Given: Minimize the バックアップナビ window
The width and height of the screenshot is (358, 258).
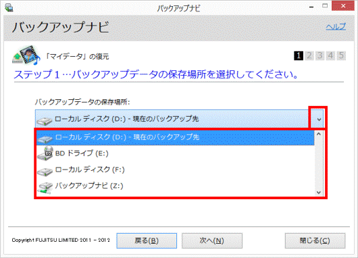Looking at the screenshot, I should coord(311,7).
